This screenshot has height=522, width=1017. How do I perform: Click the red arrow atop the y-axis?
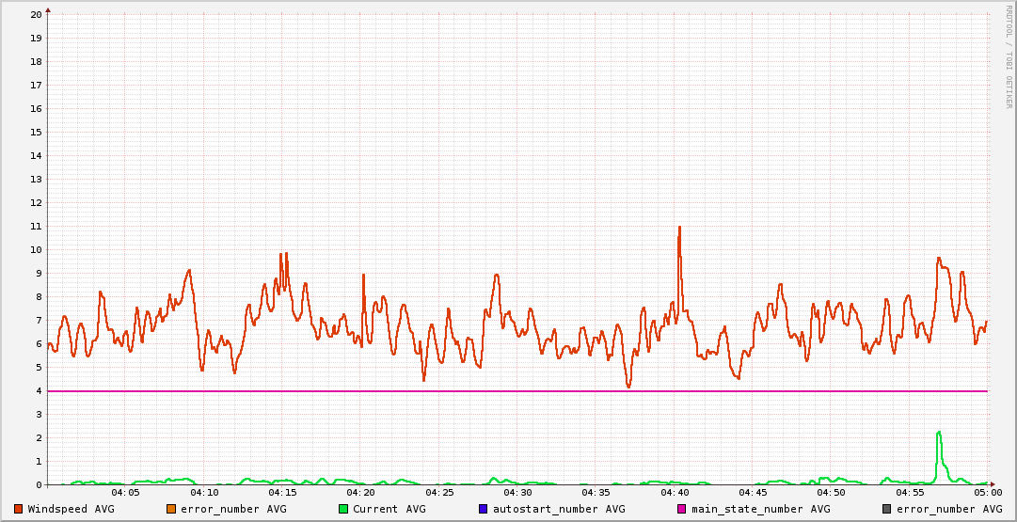click(48, 9)
